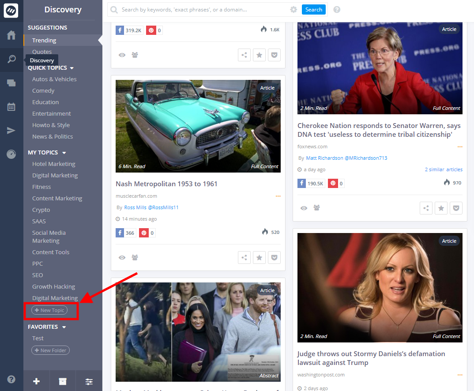Image resolution: width=474 pixels, height=391 pixels.
Task: Click share icon on the 319.2K article card
Action: (x=244, y=55)
